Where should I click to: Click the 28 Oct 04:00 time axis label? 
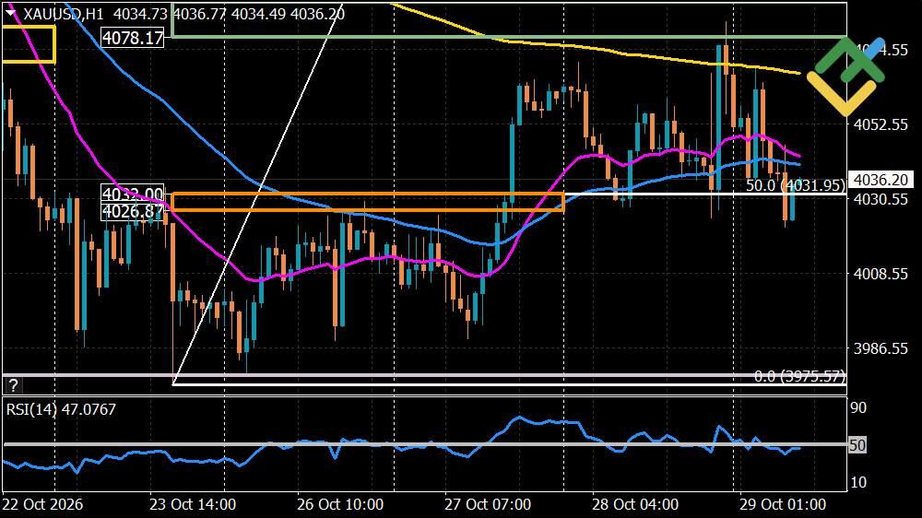635,504
